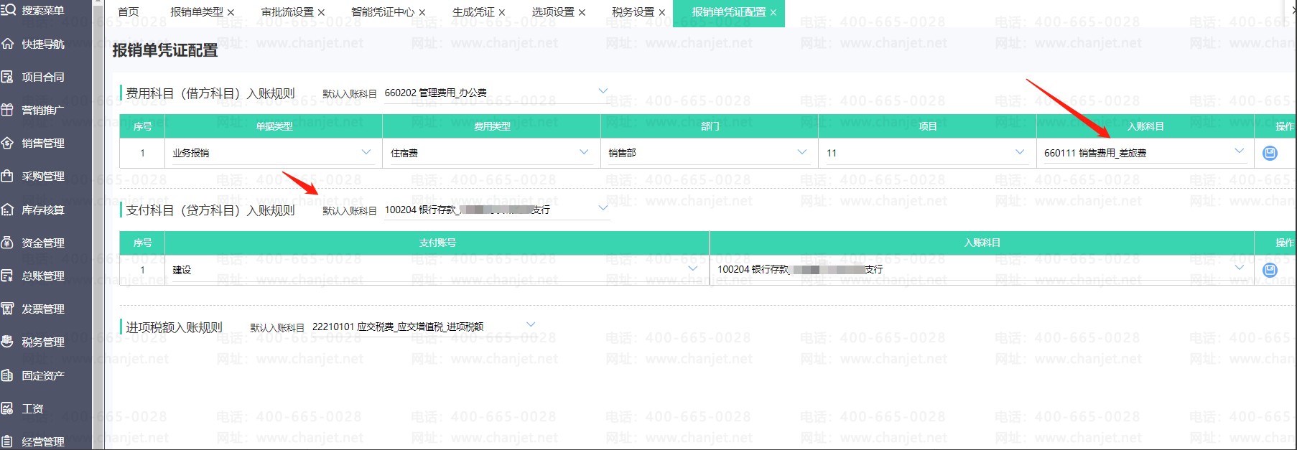Expand the 业务报销 document type dropdown

click(x=273, y=153)
